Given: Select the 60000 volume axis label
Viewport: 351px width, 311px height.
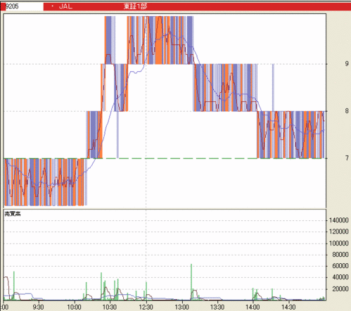Looking at the screenshot, I should pos(340,266).
